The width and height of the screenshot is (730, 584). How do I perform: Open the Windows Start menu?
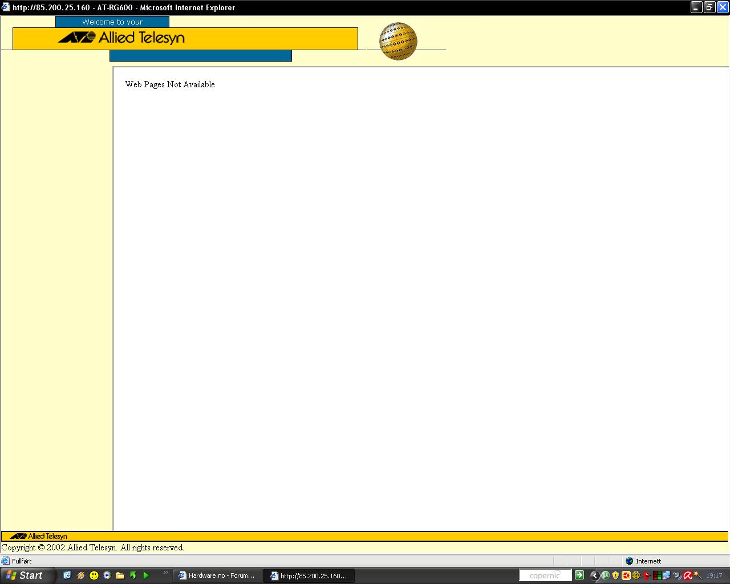click(28, 575)
